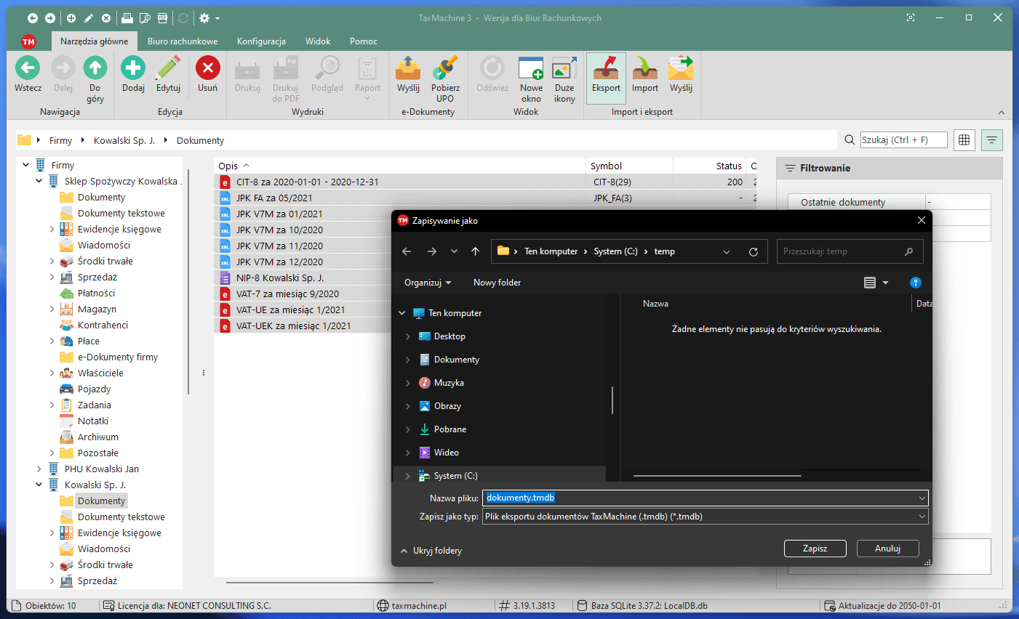Image resolution: width=1019 pixels, height=619 pixels.
Task: Click the folder tree vertical scrollbar in dialog
Action: tap(612, 400)
